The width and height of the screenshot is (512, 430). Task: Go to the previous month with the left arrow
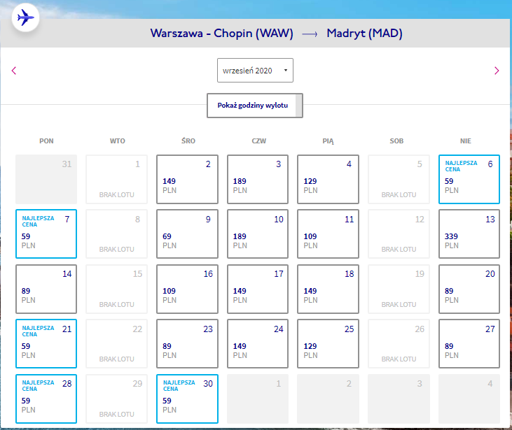coord(14,71)
